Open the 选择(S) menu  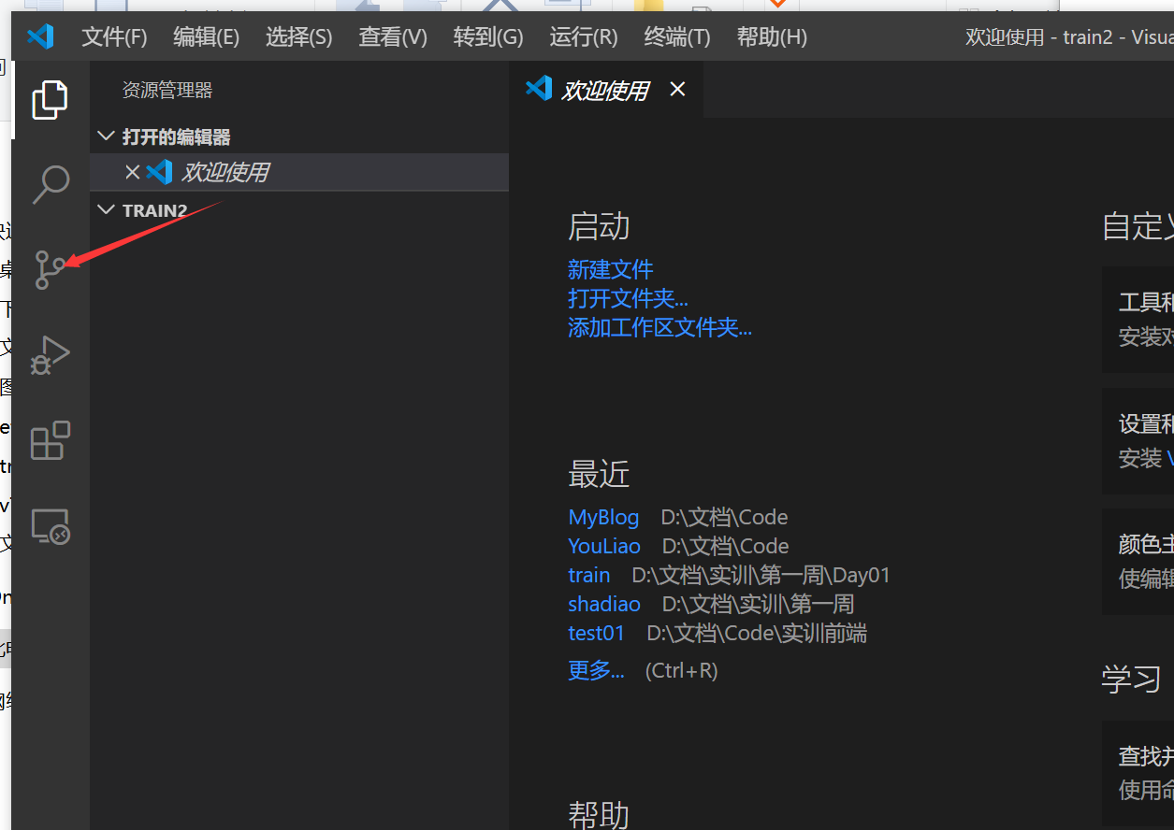click(298, 37)
